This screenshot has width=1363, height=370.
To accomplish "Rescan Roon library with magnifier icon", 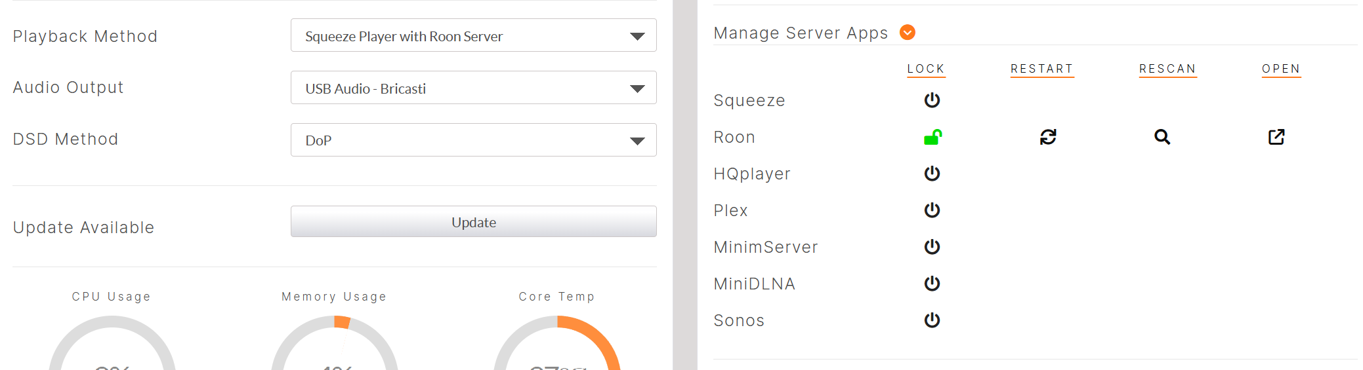I will click(1162, 137).
